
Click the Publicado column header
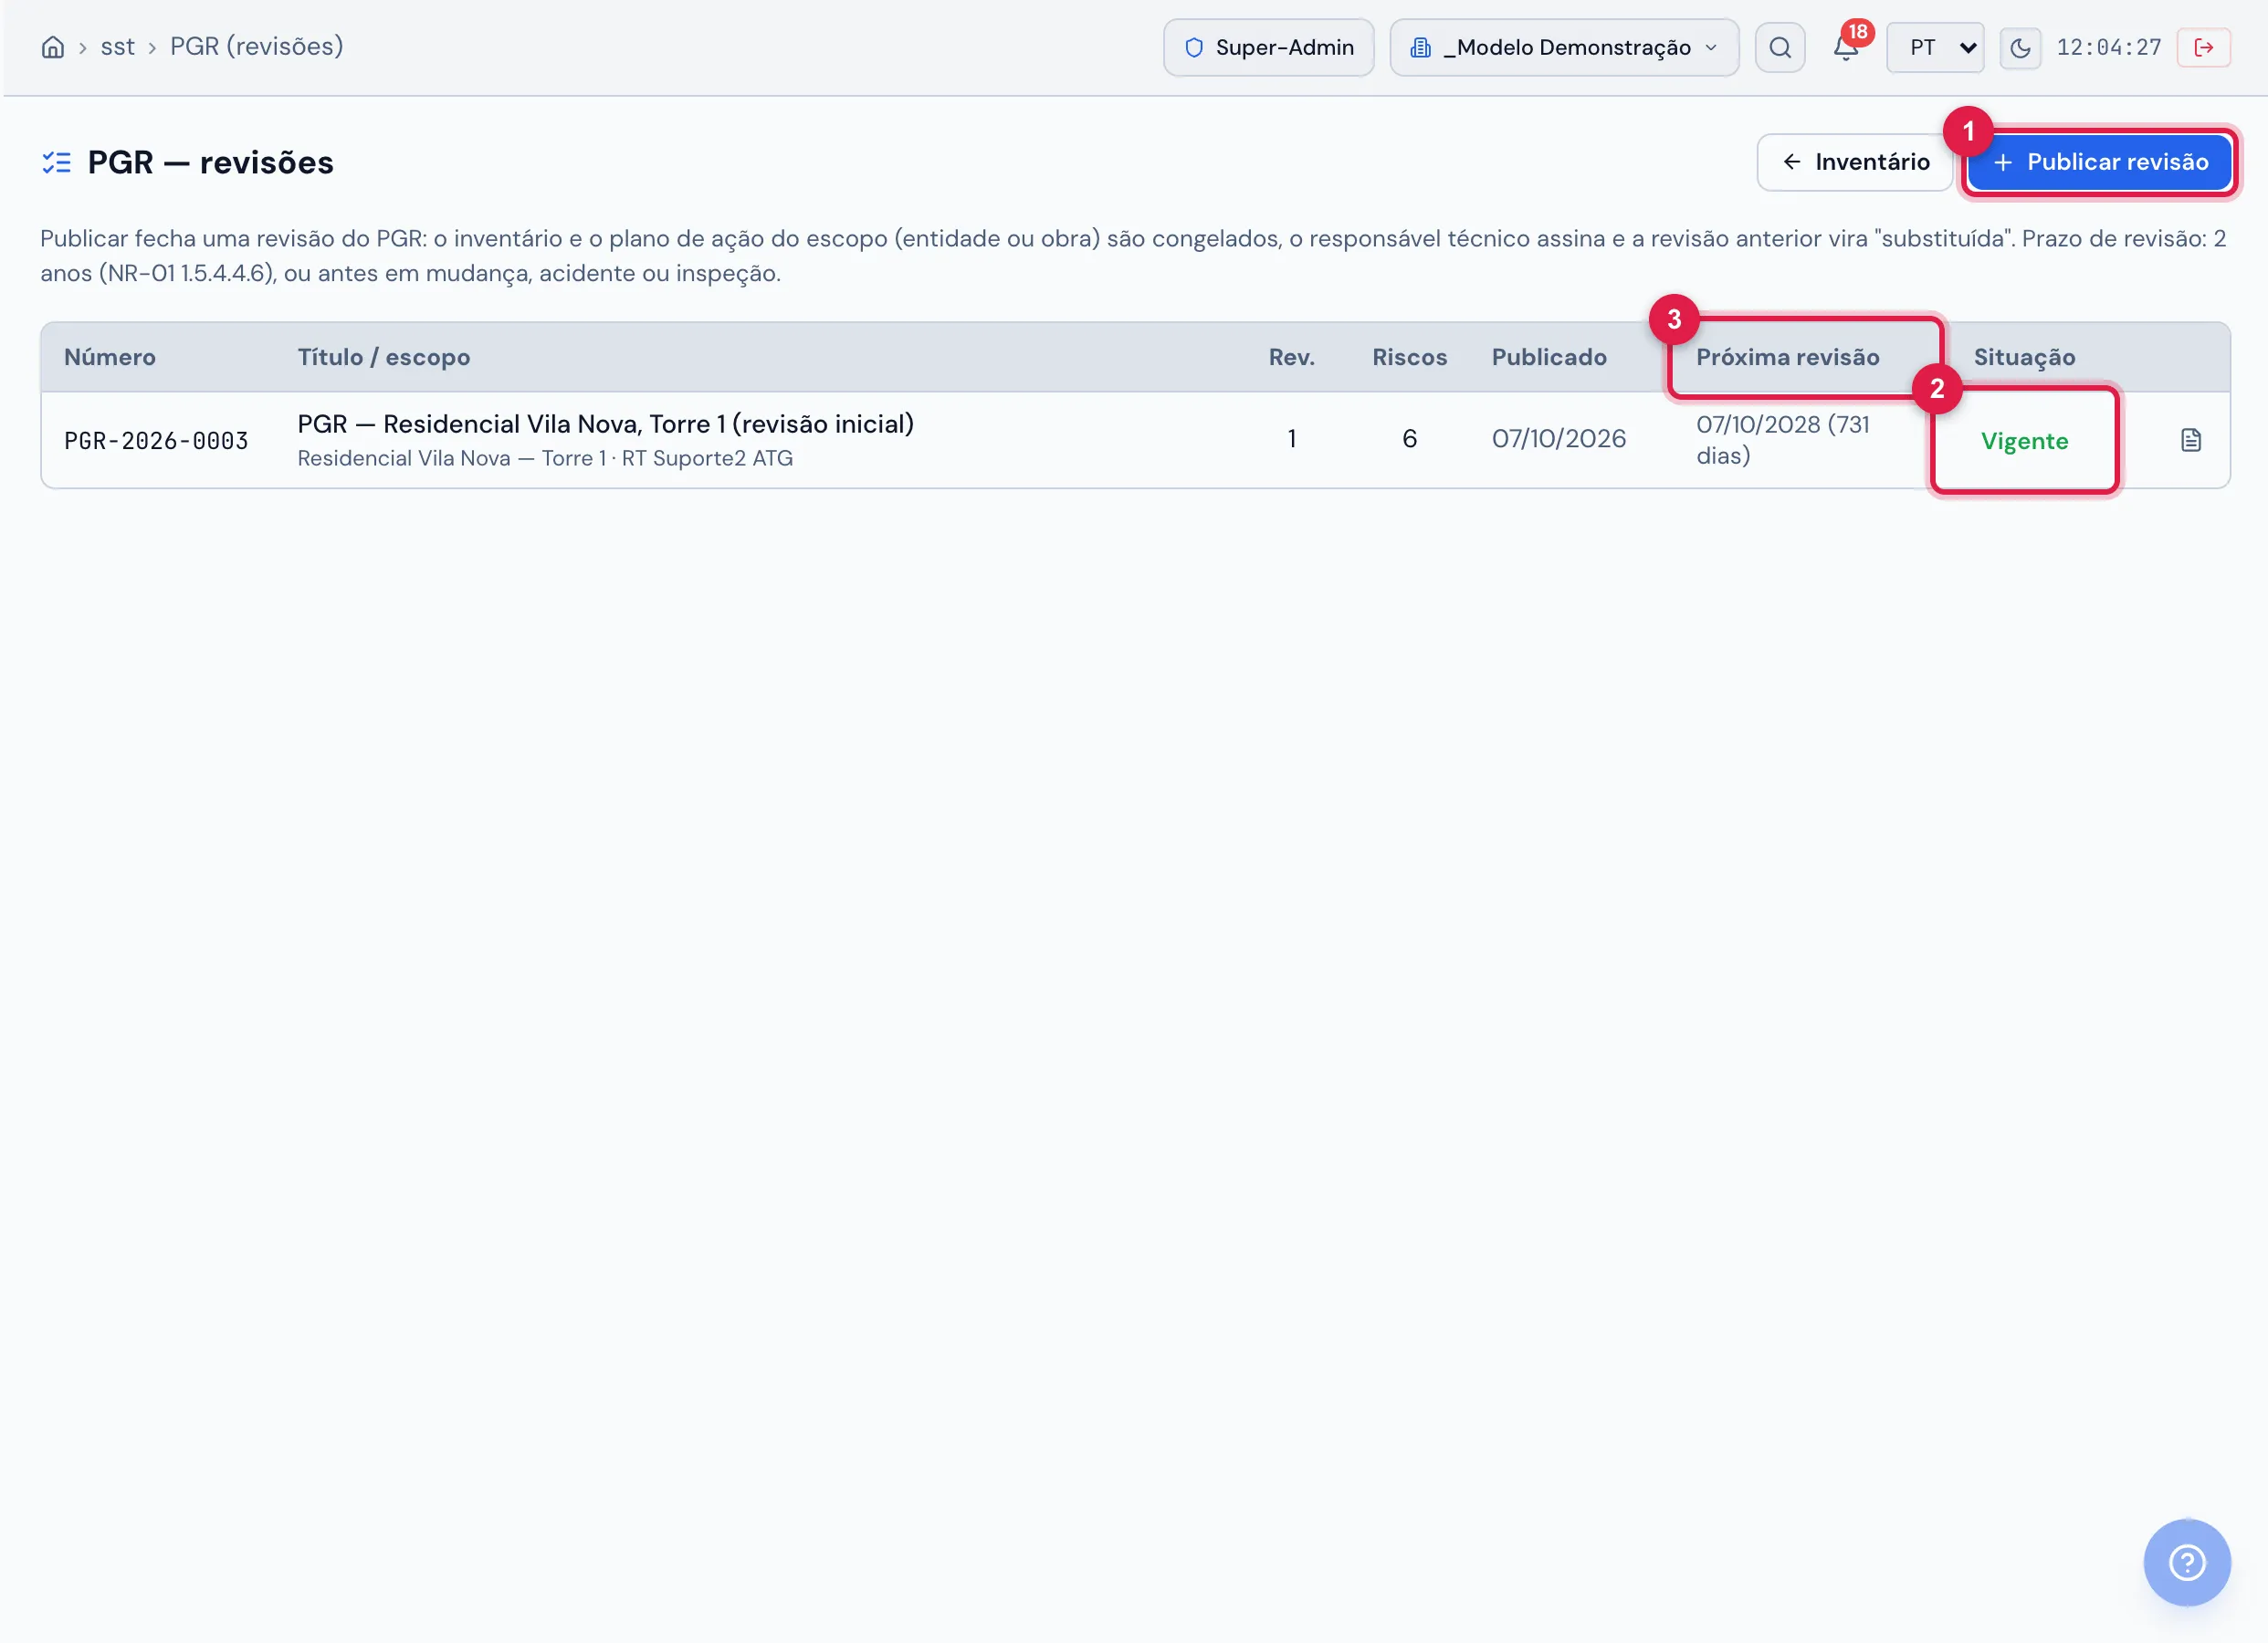click(x=1549, y=357)
